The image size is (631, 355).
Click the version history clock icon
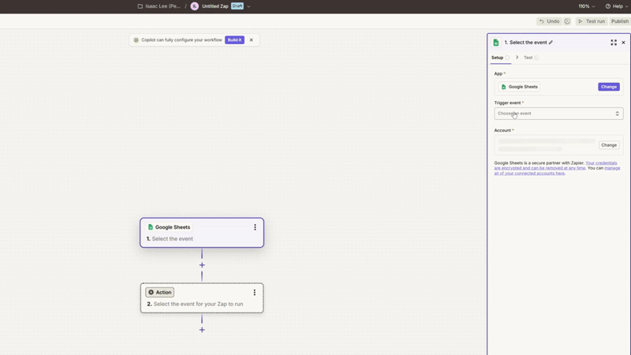pyautogui.click(x=567, y=21)
